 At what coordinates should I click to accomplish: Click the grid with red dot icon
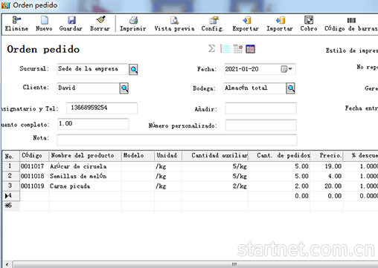pos(237,49)
